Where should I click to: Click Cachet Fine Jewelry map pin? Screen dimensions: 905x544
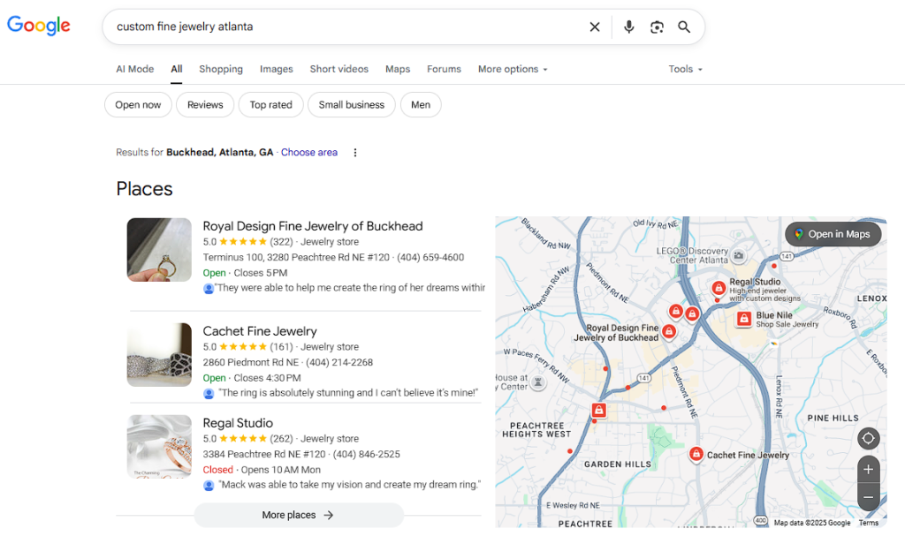pyautogui.click(x=696, y=454)
